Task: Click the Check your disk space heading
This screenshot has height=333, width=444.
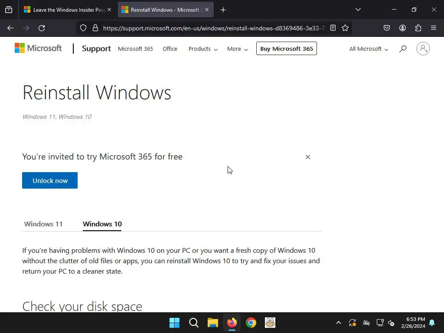Action: click(82, 307)
